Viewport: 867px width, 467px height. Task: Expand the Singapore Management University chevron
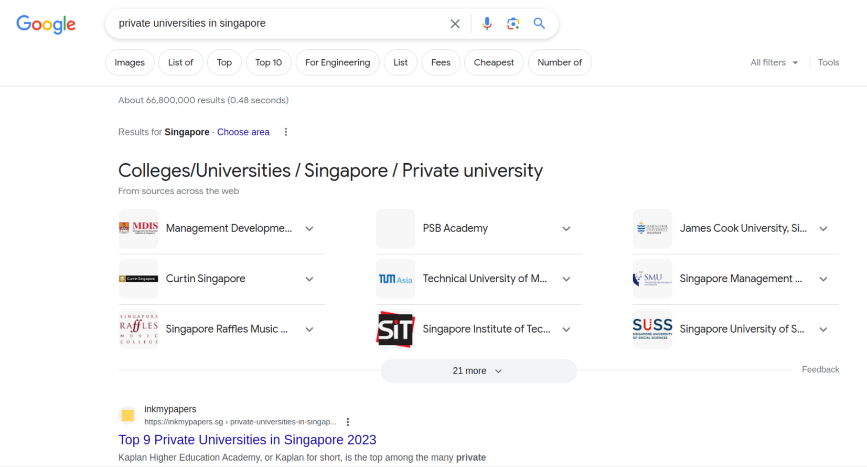point(823,279)
